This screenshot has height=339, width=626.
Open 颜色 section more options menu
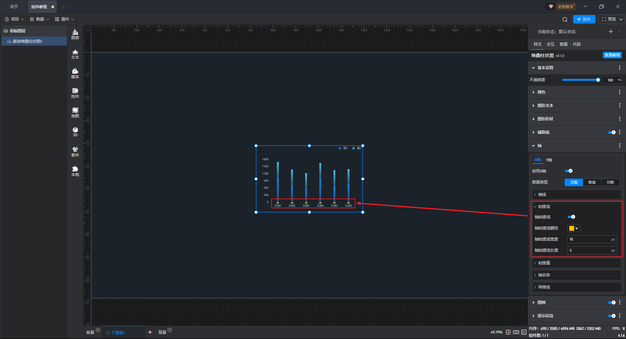[x=619, y=92]
